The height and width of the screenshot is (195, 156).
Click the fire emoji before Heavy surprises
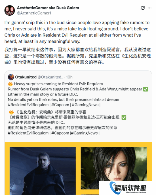10,84
